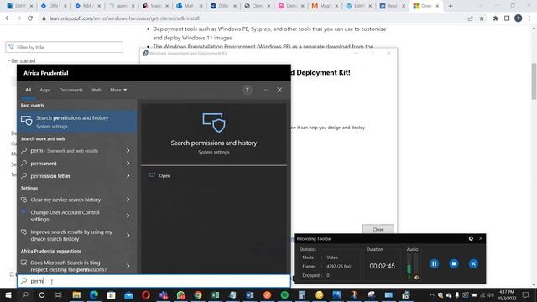Click the T account avatar in search
Viewport: 537px width, 302px height.
tap(248, 90)
